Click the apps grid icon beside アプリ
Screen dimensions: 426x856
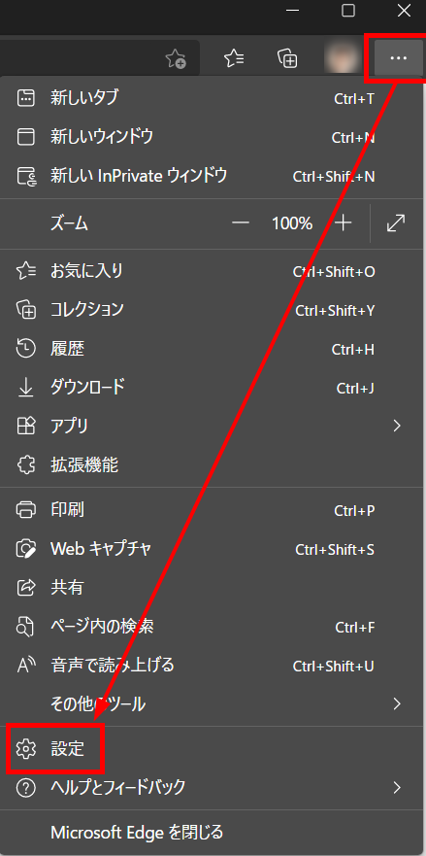[x=25, y=426]
